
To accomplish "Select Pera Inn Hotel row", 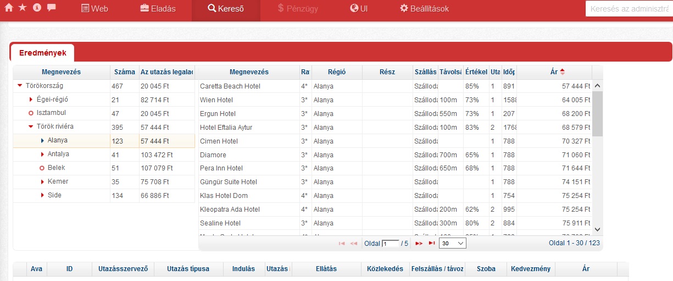I will pos(394,168).
